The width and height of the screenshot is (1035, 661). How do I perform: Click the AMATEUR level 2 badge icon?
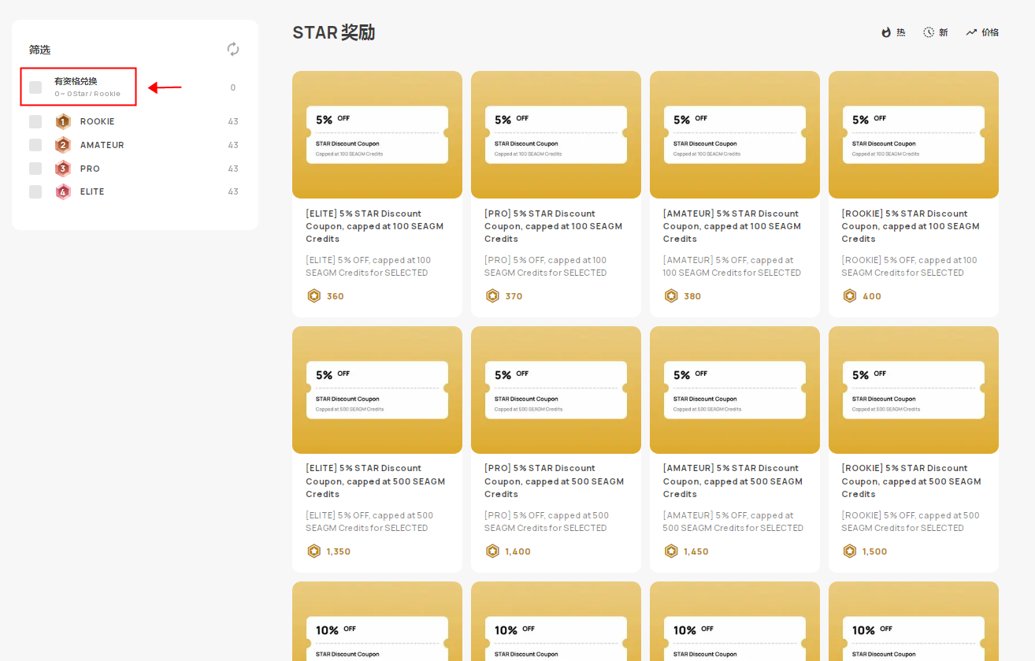(x=63, y=145)
